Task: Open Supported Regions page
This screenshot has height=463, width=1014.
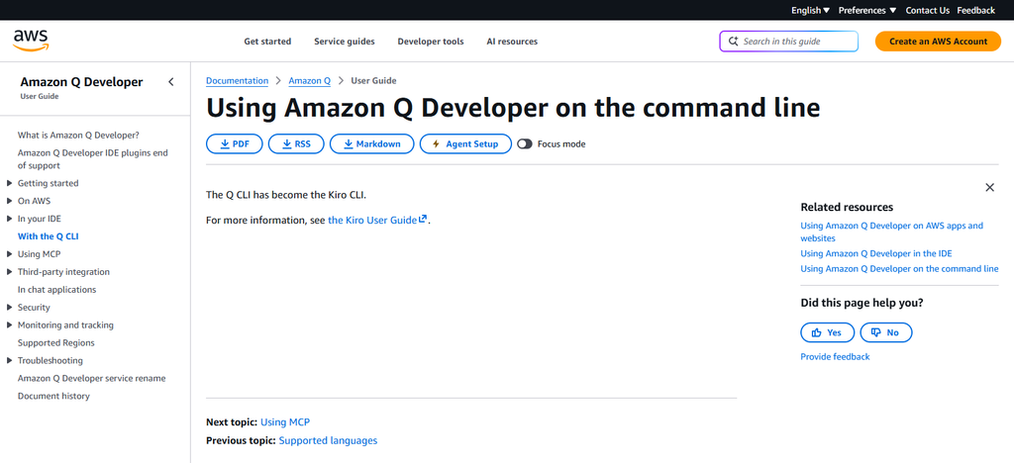Action: click(55, 343)
